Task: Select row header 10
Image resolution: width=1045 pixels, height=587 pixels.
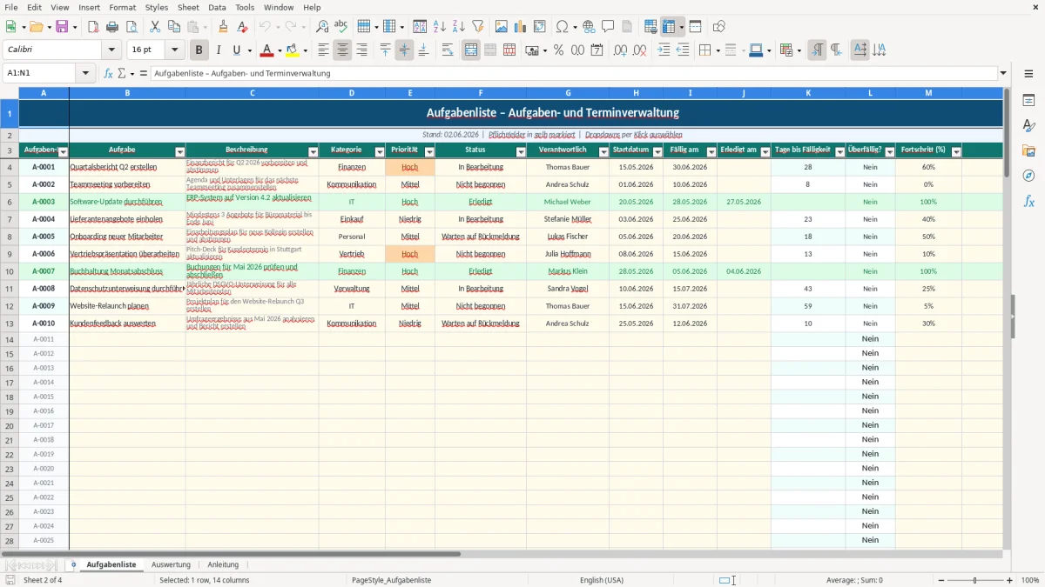Action: pos(10,271)
